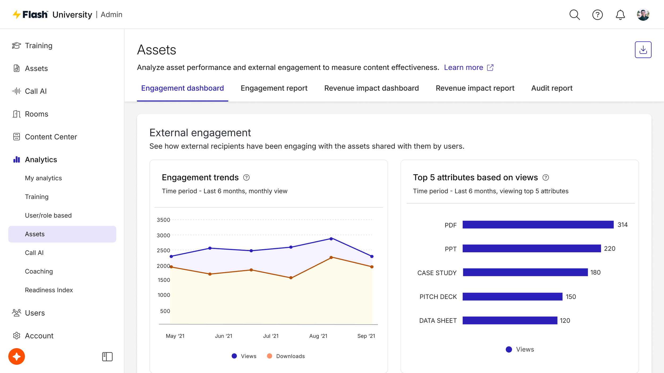
Task: Toggle Views series in trends legend
Action: pyautogui.click(x=244, y=356)
